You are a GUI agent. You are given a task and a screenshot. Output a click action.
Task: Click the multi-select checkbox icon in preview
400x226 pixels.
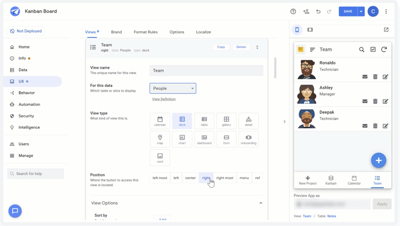coord(373,50)
